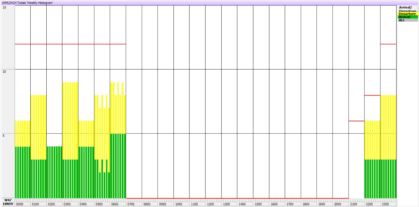
Task: Select the 2100 hour label
Action: [353, 204]
